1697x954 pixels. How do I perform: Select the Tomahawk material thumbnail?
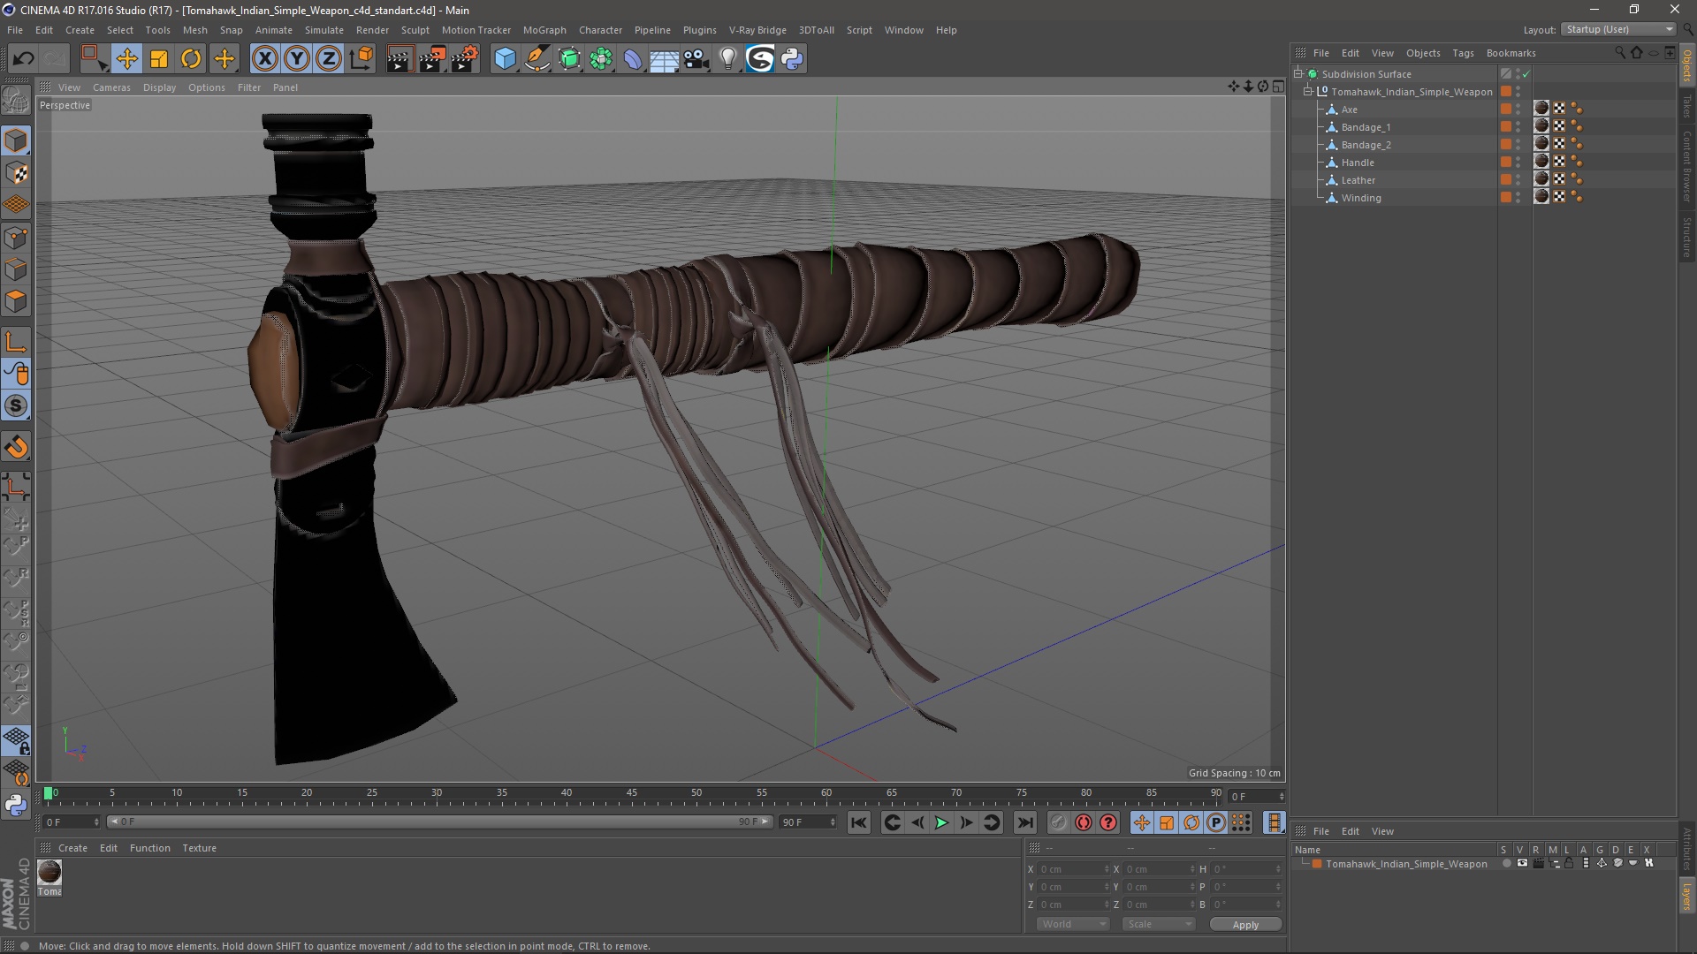pos(49,873)
